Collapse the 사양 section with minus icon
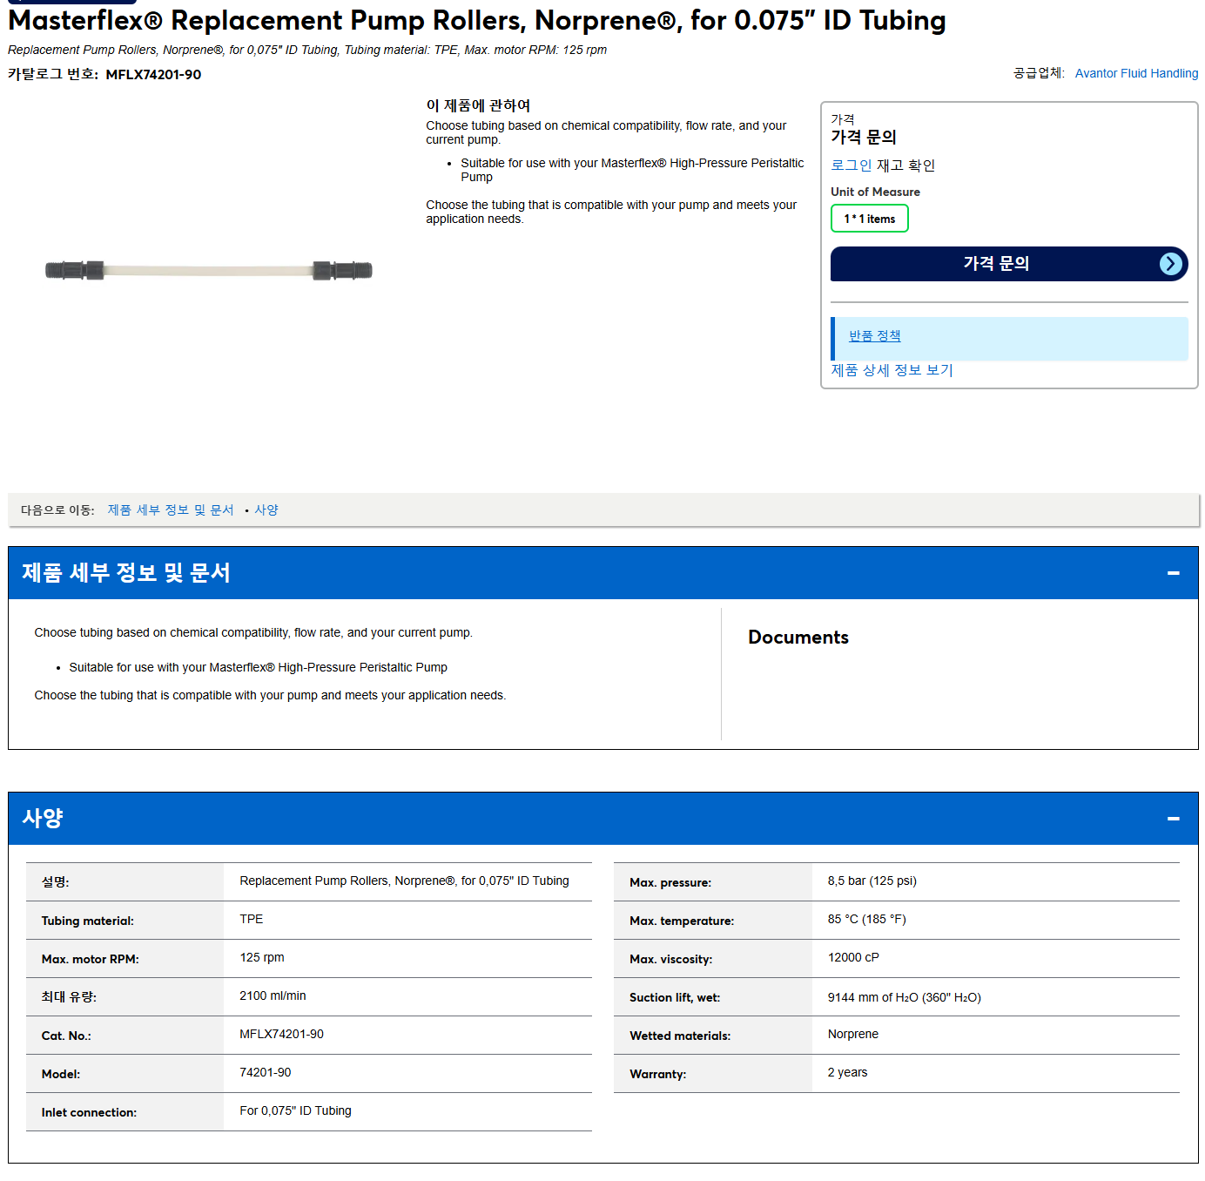 point(1173,819)
